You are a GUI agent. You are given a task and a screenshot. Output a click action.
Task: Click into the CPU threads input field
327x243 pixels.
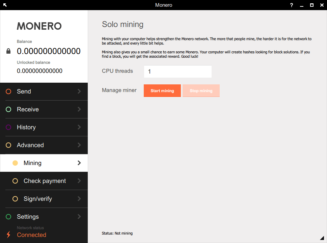pos(178,72)
